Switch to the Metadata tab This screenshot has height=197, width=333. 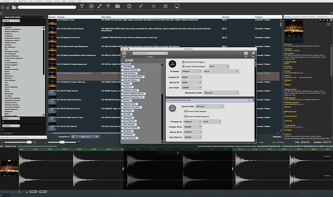coord(288,16)
